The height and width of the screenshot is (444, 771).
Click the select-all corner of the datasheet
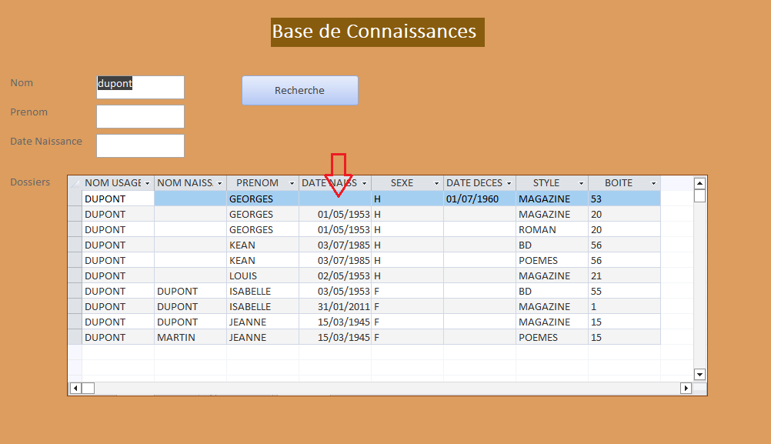(x=75, y=183)
